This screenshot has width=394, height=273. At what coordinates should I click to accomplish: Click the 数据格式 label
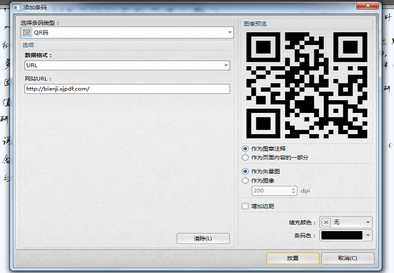click(38, 55)
